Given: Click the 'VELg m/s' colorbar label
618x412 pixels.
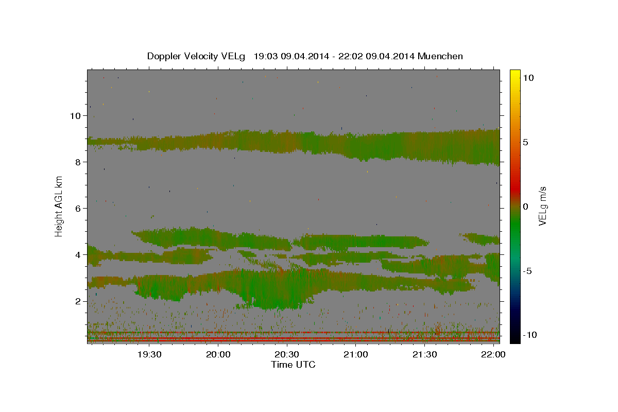Looking at the screenshot, I should 542,207.
